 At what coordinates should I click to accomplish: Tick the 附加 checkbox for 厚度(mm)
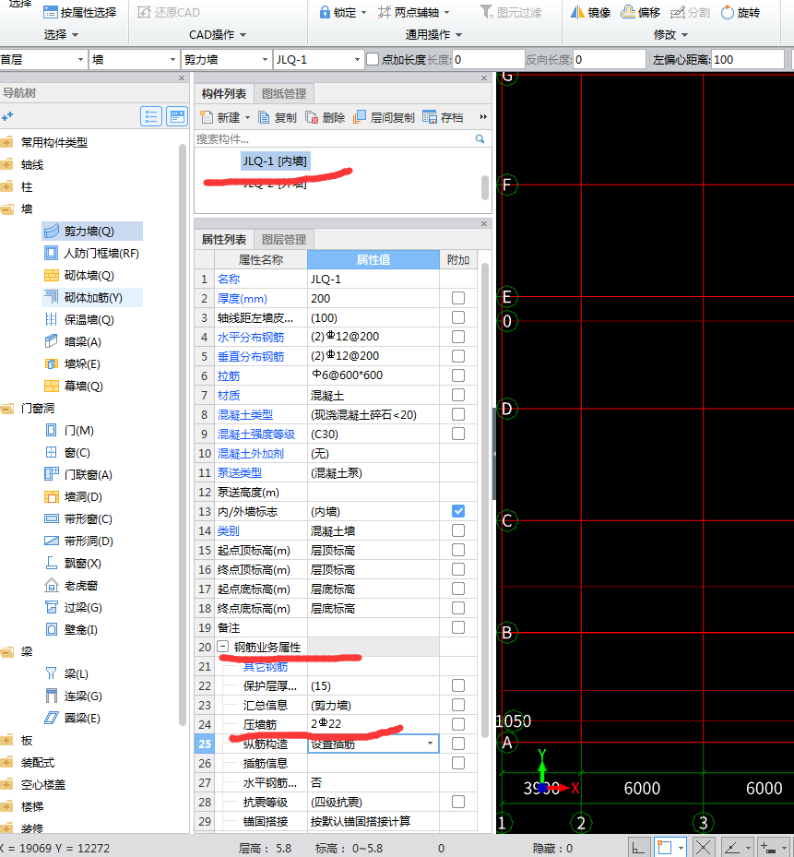pos(458,298)
